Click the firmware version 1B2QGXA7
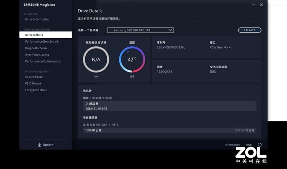This screenshot has width=287, height=169. point(165,71)
